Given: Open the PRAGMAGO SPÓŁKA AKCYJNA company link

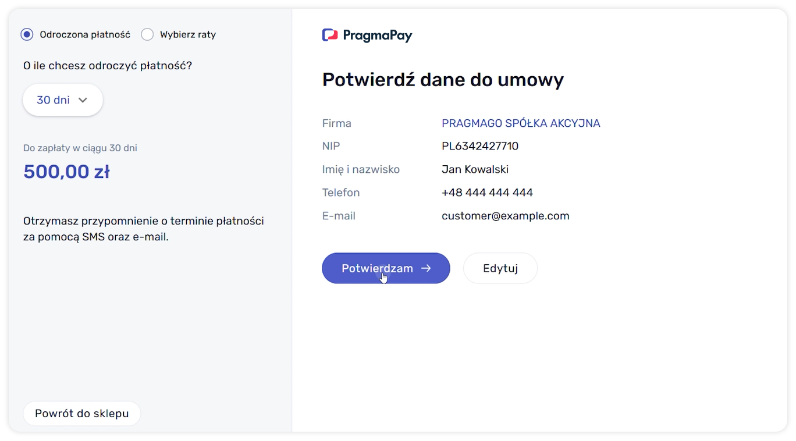Looking at the screenshot, I should pos(521,123).
